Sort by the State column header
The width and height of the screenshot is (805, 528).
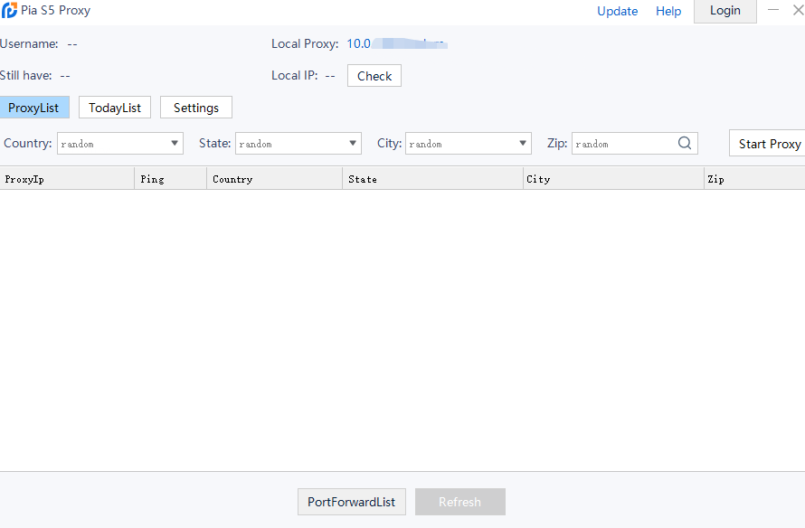tap(432, 179)
